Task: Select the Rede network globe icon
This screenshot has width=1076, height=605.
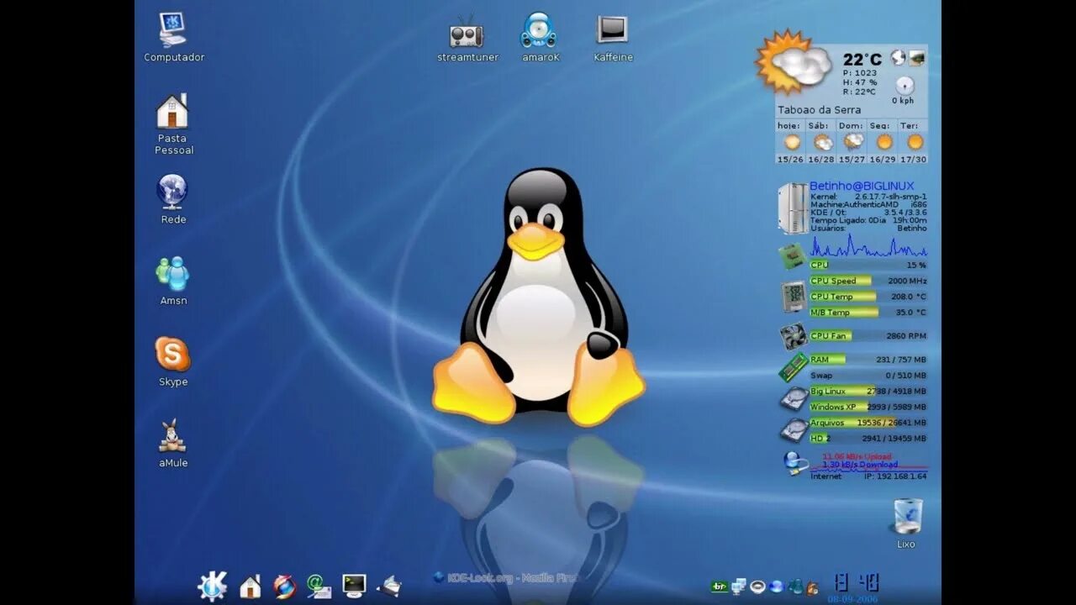Action: coord(173,200)
